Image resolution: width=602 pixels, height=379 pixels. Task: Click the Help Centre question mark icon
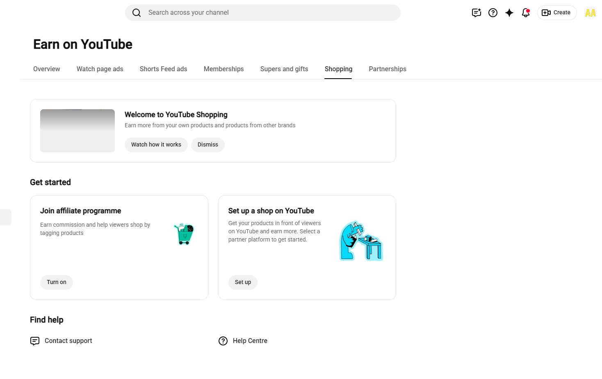click(223, 341)
